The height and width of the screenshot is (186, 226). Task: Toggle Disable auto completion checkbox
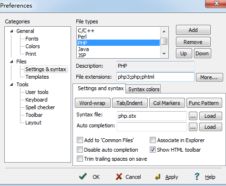click(x=80, y=150)
